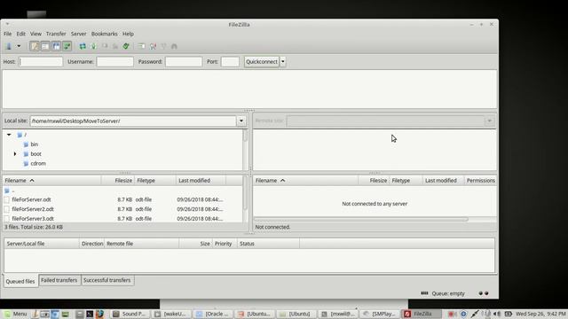Cancel current operation toolbar icon
Viewport: 568px width, 319px height.
[105, 46]
